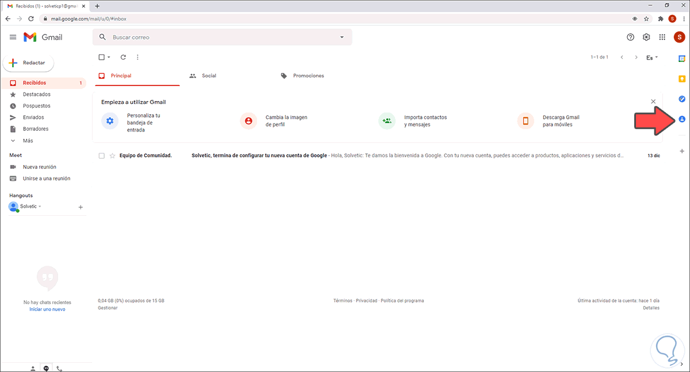Open a new browser tab
This screenshot has width=690, height=372.
click(97, 6)
